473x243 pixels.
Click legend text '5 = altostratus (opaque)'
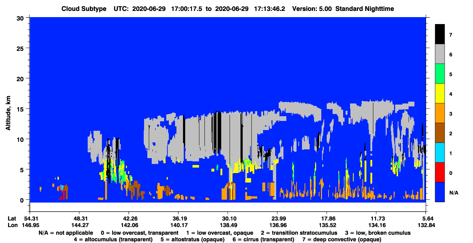(193, 239)
